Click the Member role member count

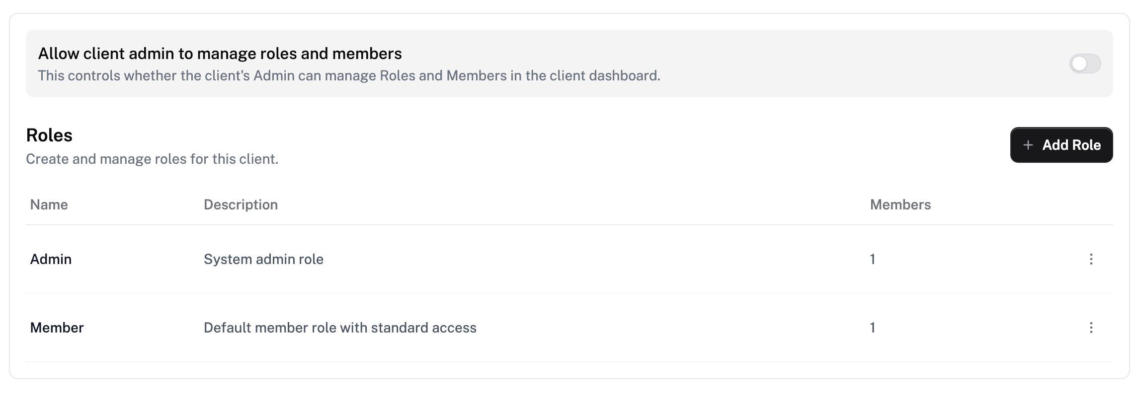(x=872, y=328)
